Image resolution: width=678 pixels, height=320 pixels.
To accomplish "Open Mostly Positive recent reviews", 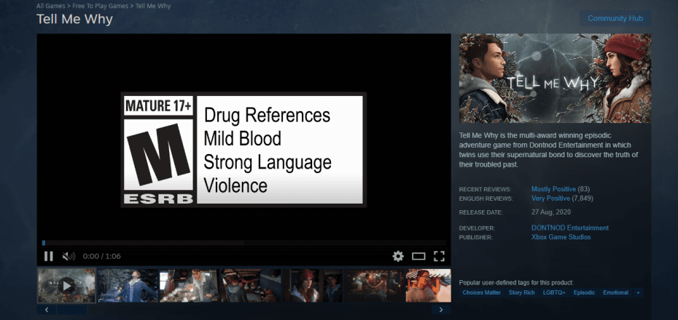I will pos(553,189).
